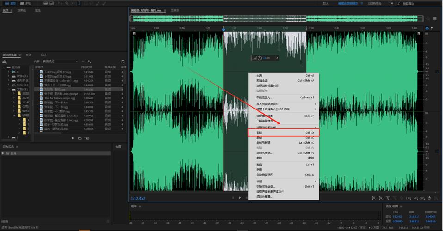Click the selection end value 2:16.517
This screenshot has height=231, width=443.
click(413, 217)
